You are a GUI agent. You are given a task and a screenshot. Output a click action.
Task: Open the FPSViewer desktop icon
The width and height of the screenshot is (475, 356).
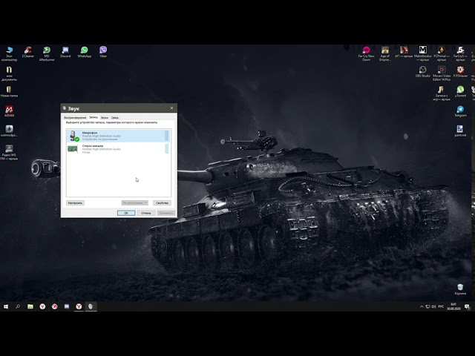point(460,72)
